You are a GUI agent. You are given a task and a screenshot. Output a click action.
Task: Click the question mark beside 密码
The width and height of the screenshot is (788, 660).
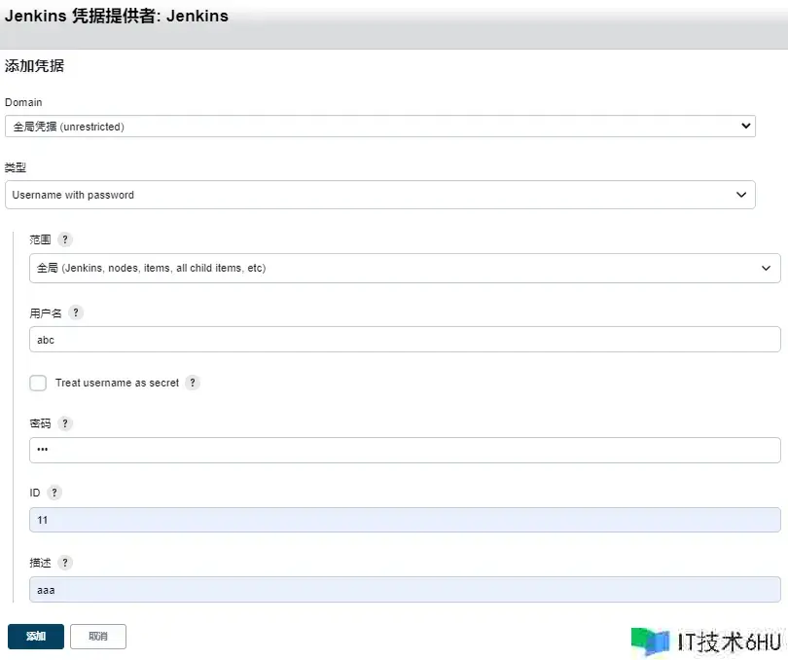(x=65, y=423)
